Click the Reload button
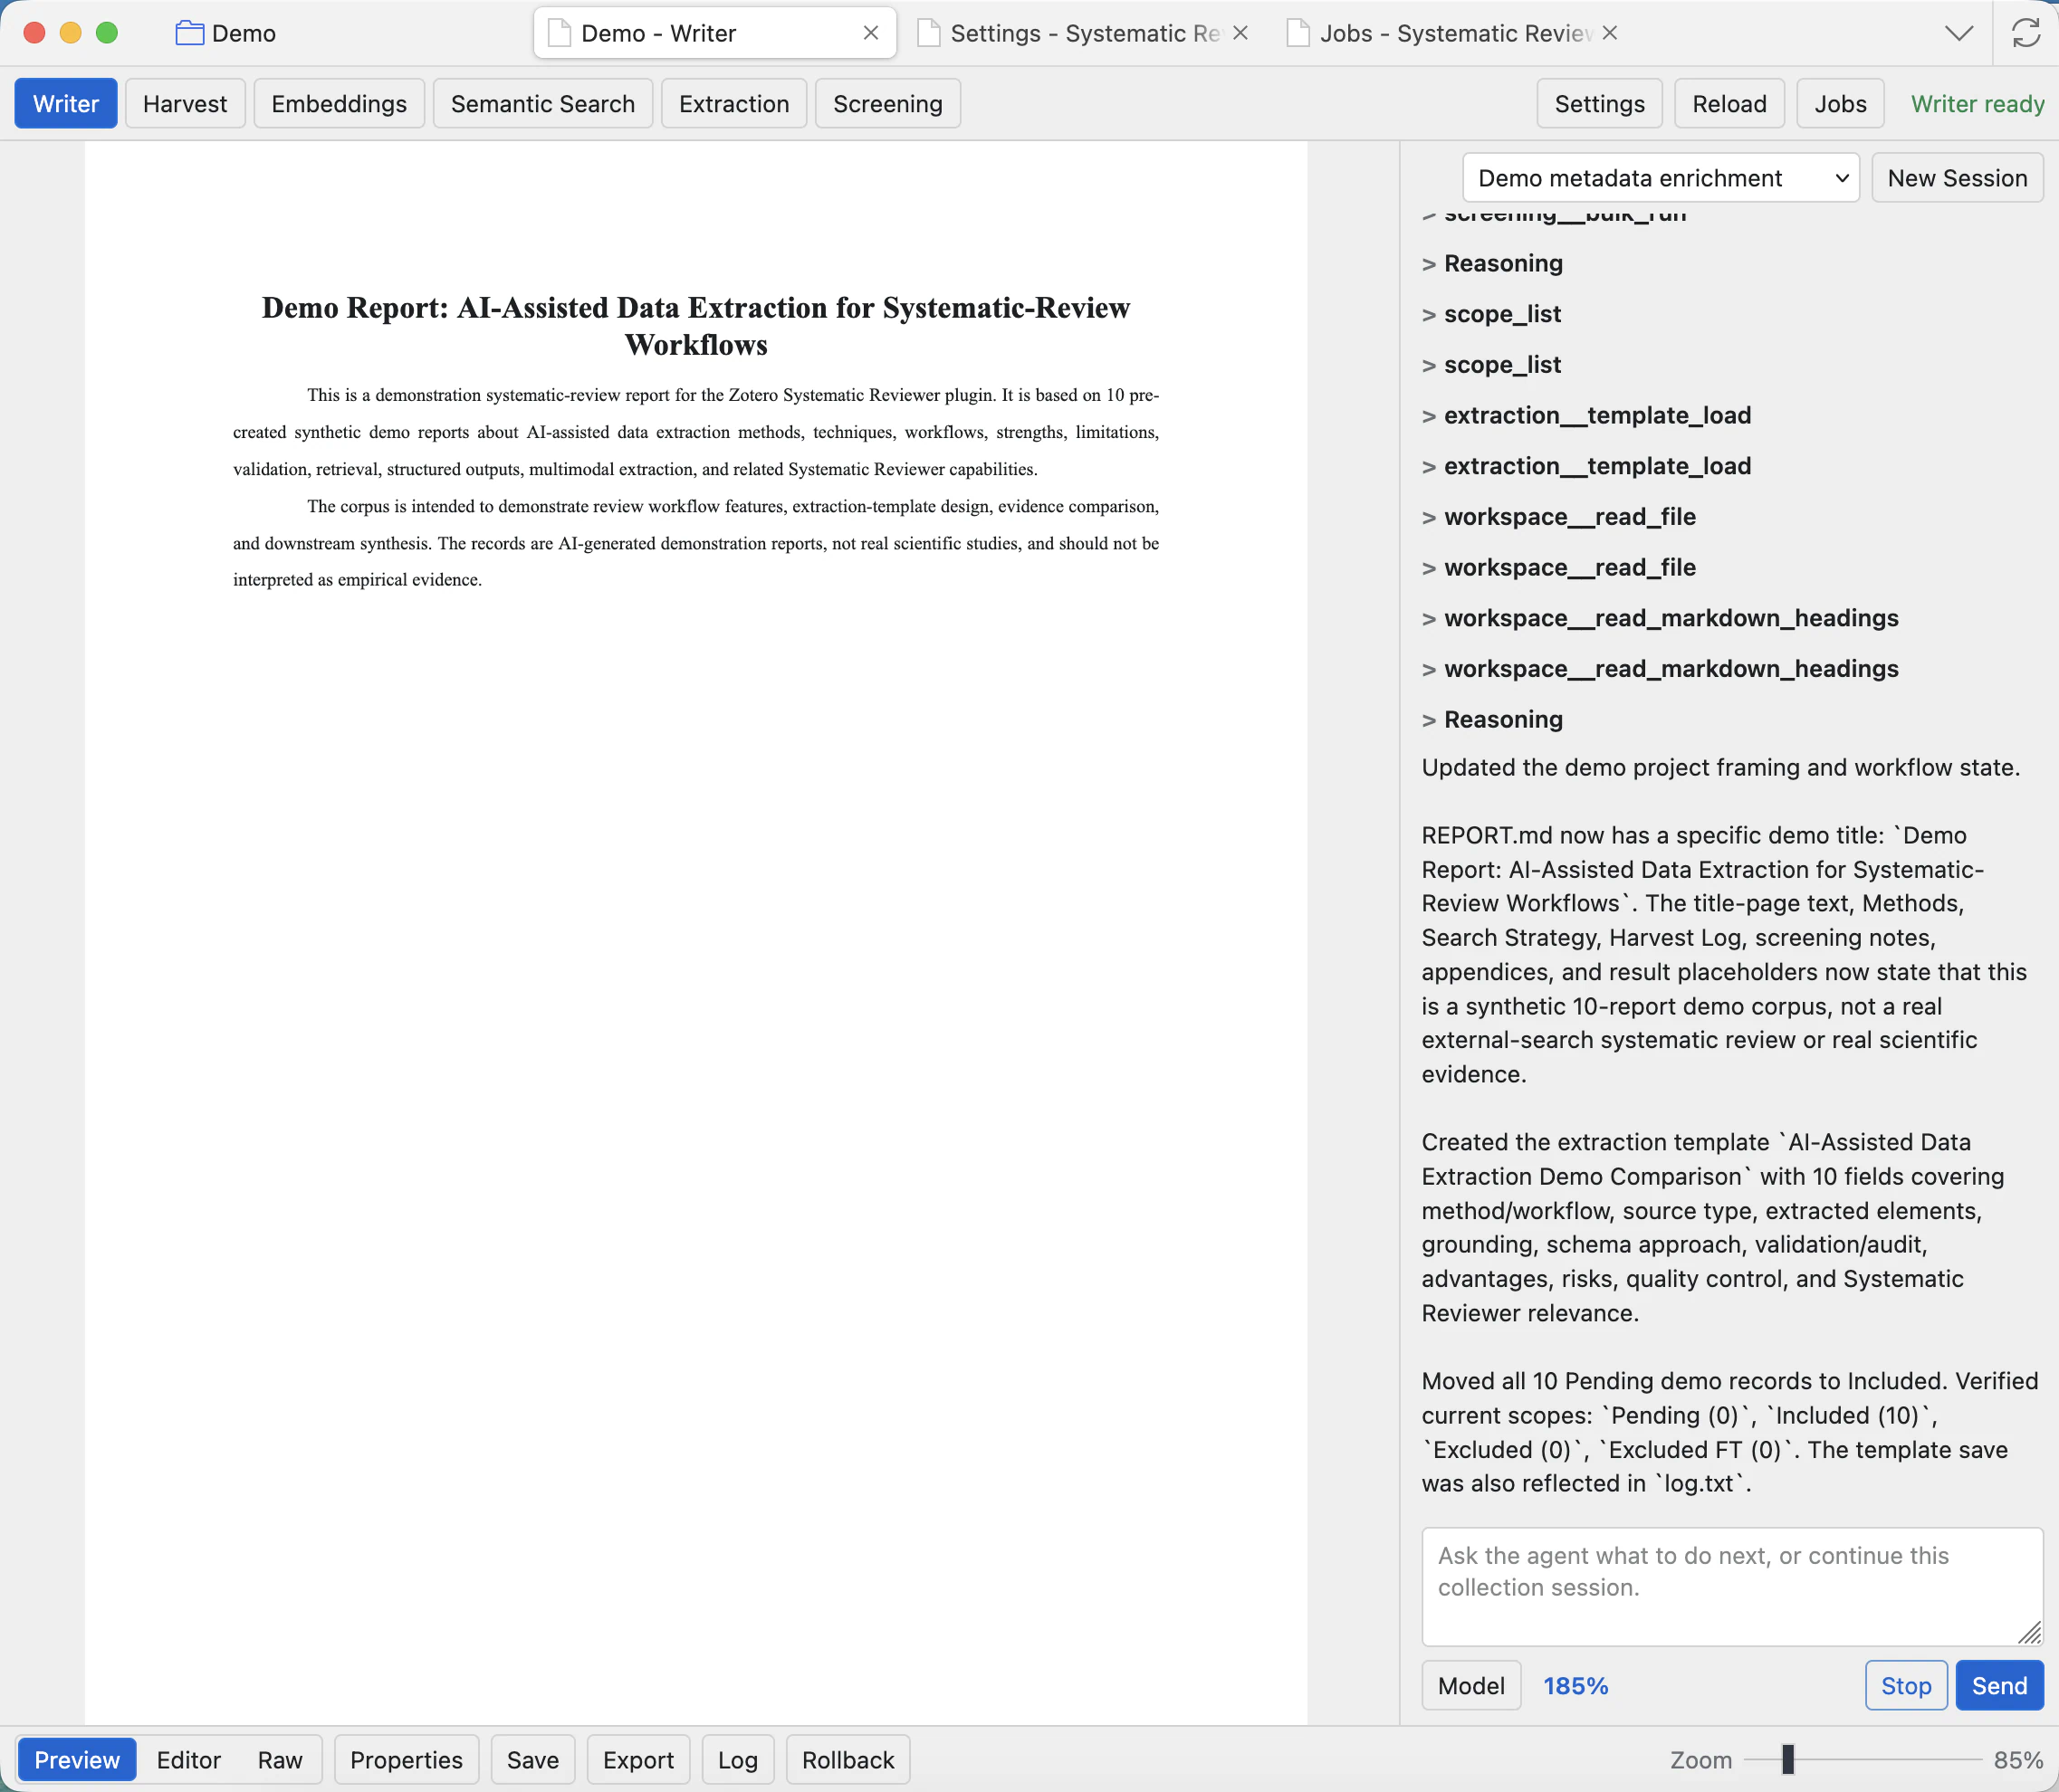The width and height of the screenshot is (2059, 1792). pyautogui.click(x=1729, y=104)
